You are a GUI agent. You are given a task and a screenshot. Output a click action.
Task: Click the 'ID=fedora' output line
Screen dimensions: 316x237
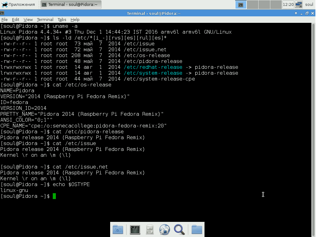[x=14, y=102]
